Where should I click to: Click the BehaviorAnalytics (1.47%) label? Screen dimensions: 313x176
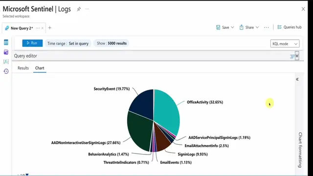[x=109, y=154]
